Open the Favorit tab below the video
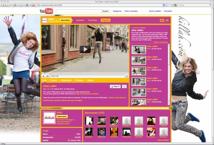The height and width of the screenshot is (145, 214). [53, 80]
